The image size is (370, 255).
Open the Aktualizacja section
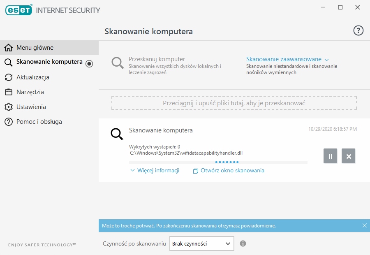[33, 77]
